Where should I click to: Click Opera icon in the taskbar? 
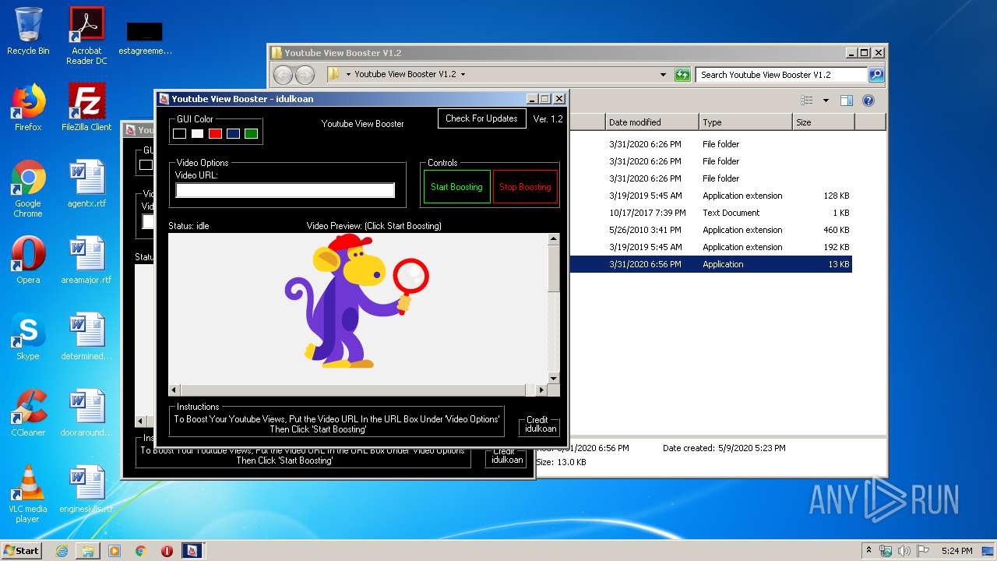point(167,551)
